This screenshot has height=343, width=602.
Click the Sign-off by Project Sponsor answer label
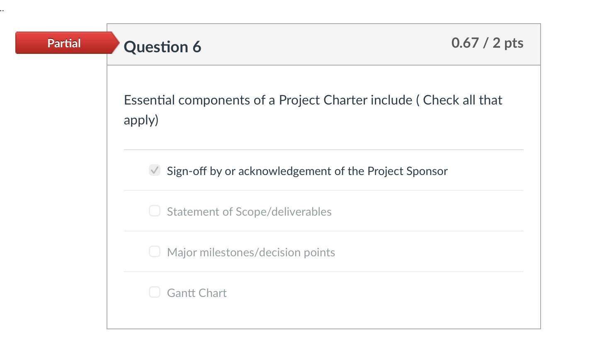click(x=307, y=170)
